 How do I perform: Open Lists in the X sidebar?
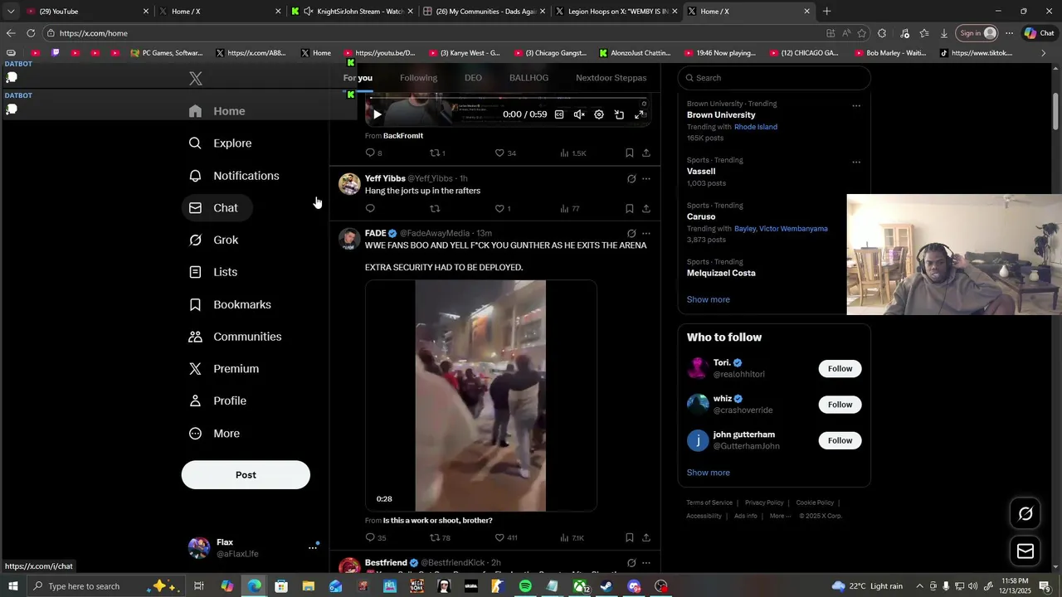(213, 272)
